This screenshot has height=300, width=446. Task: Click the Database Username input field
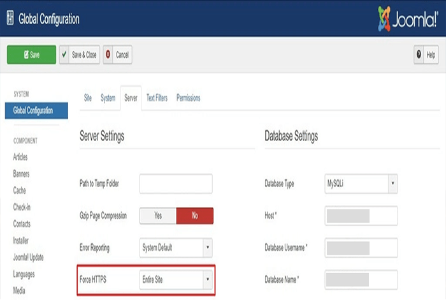coord(361,246)
